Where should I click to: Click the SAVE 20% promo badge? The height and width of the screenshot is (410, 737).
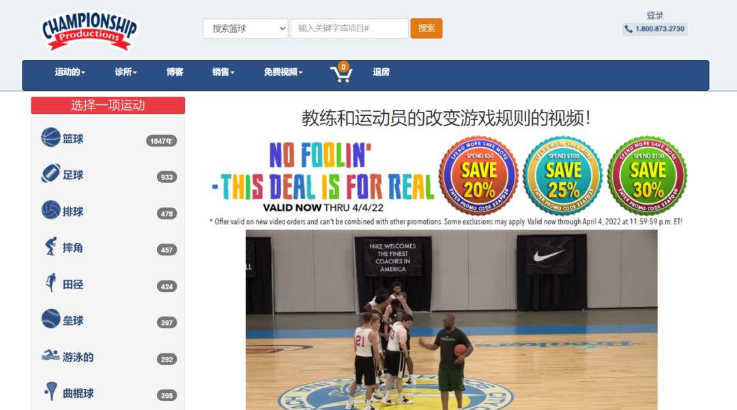479,175
